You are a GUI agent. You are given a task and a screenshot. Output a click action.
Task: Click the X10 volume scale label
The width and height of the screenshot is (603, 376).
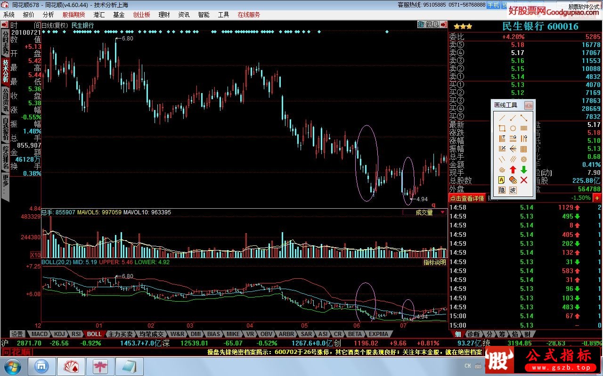point(35,255)
